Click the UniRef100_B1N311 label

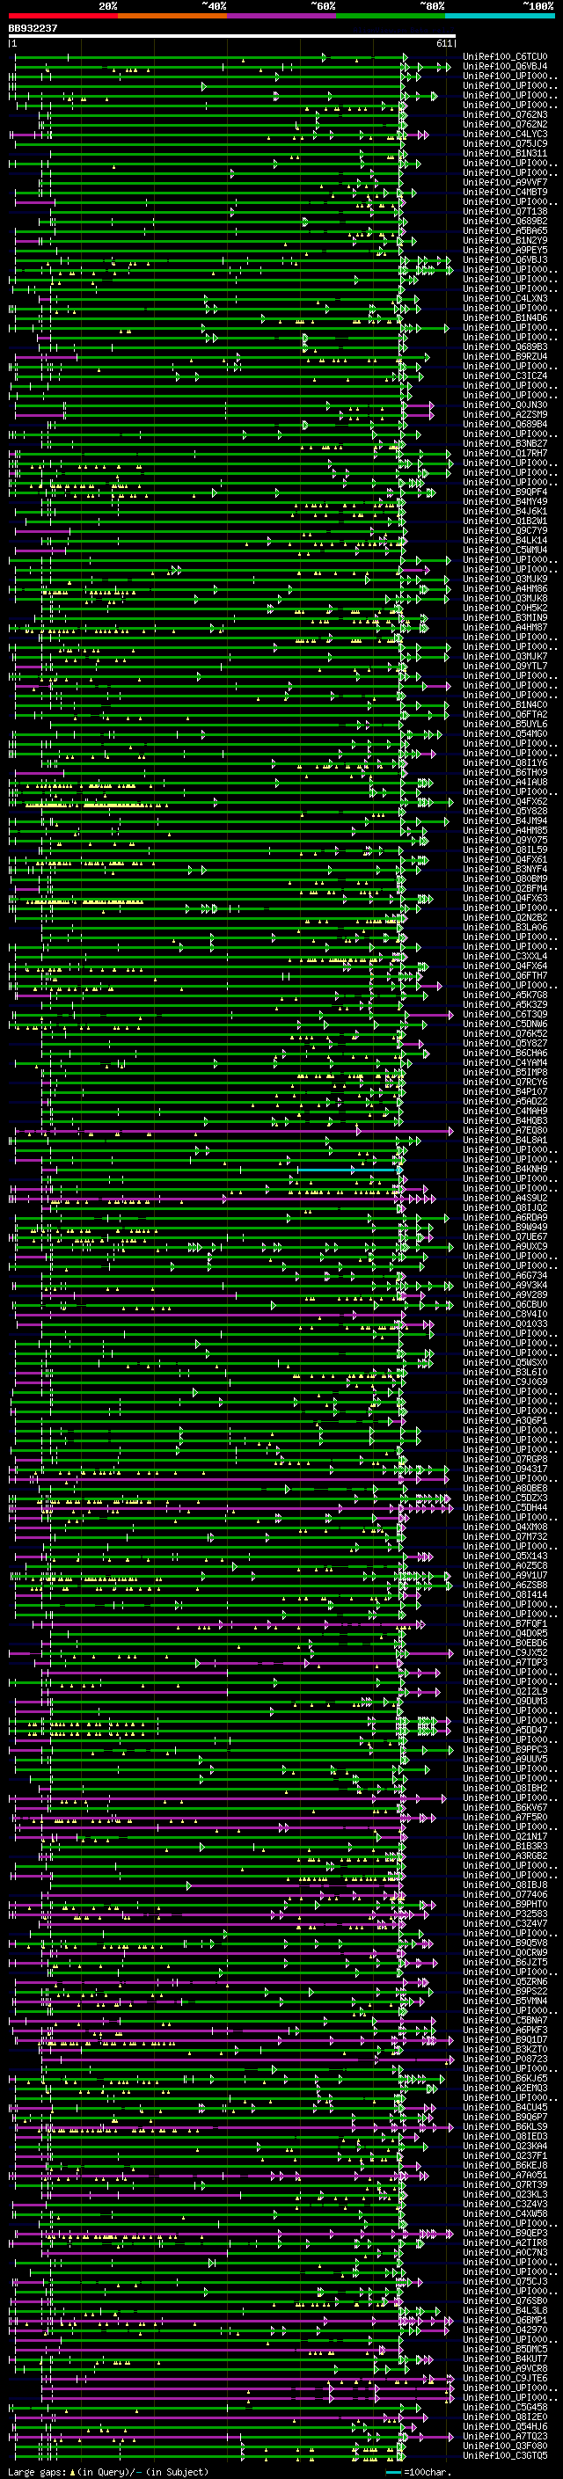point(505,153)
